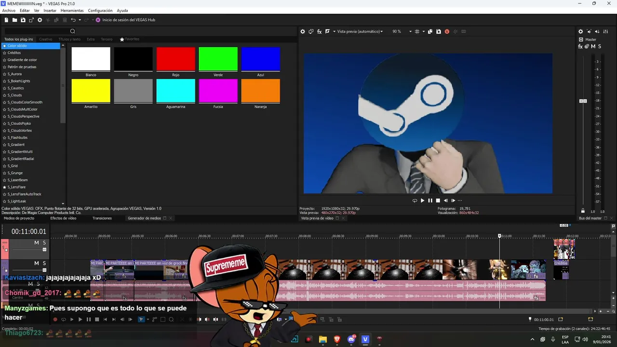This screenshot has width=617, height=347.
Task: Solo the second video track
Action: (44, 263)
